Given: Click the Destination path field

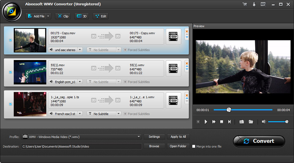Looking at the screenshot, I should (x=81, y=146).
